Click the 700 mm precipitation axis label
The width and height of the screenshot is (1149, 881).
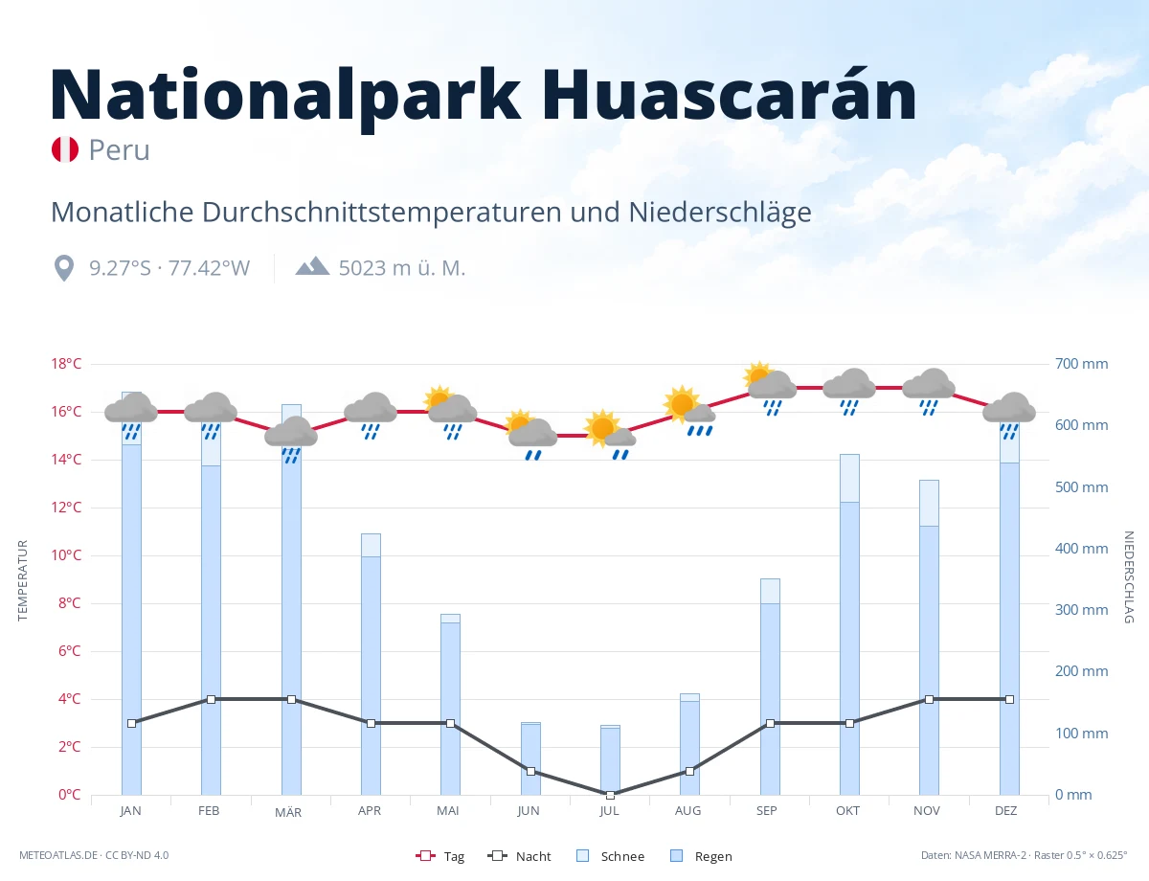coord(1082,364)
